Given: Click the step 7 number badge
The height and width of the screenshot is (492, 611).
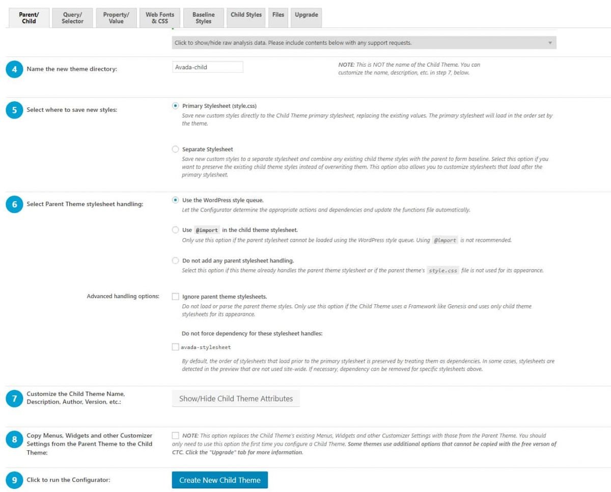Looking at the screenshot, I should click(x=14, y=398).
